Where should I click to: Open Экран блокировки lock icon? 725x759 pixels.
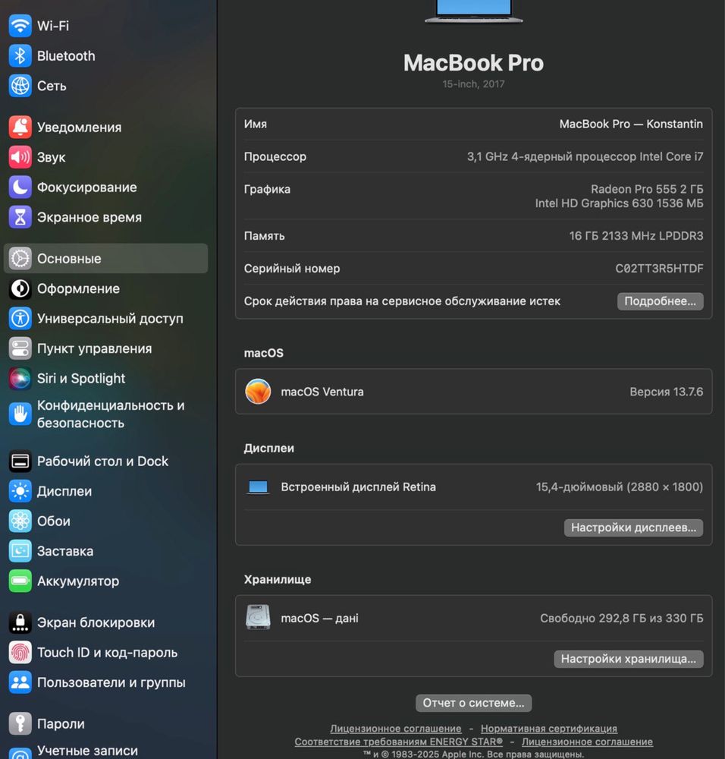click(20, 622)
